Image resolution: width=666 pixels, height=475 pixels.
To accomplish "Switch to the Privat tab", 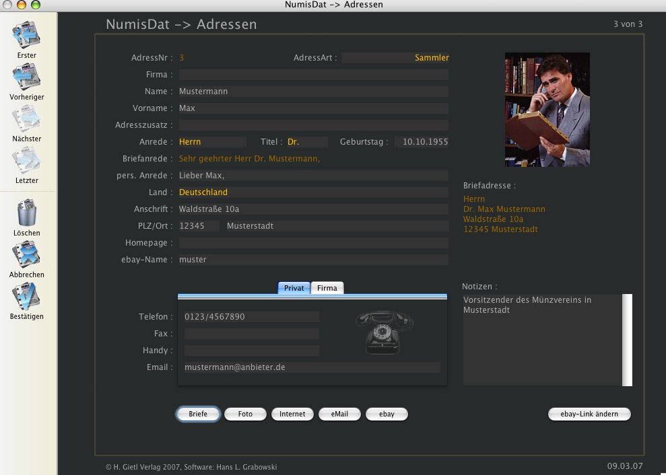I will (x=294, y=288).
